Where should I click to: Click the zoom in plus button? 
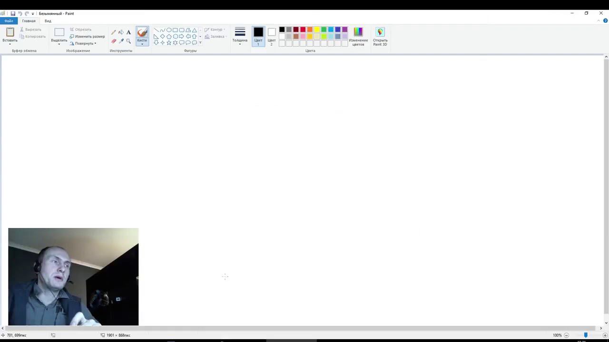click(605, 335)
